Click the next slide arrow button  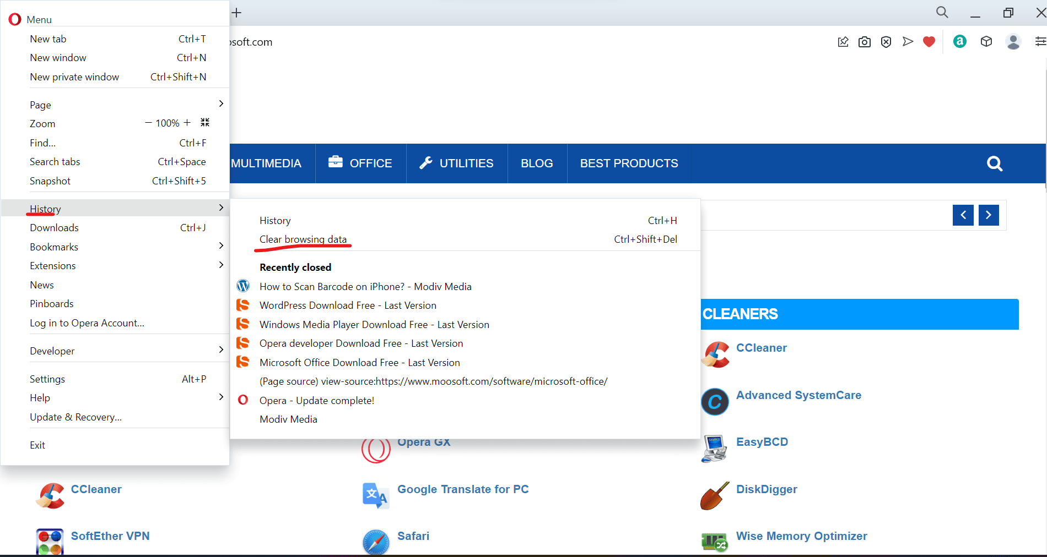pyautogui.click(x=989, y=215)
